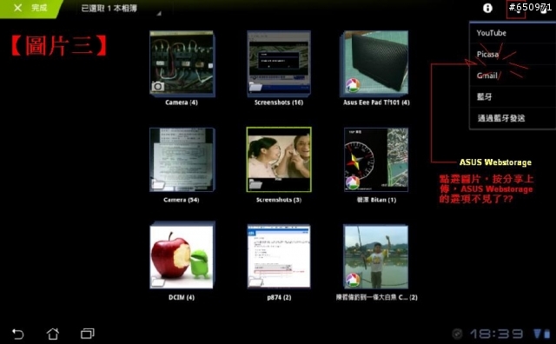Click the 'Screenshots (16)' album label
The height and width of the screenshot is (344, 556).
(x=279, y=103)
